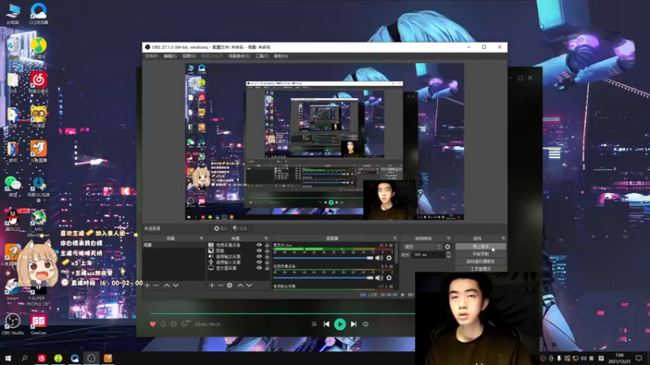Image resolution: width=650 pixels, height=365 pixels.
Task: Move the scene up in the Scenes panel
Action: pos(167,286)
